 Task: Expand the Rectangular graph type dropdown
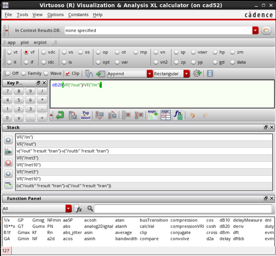(x=186, y=74)
